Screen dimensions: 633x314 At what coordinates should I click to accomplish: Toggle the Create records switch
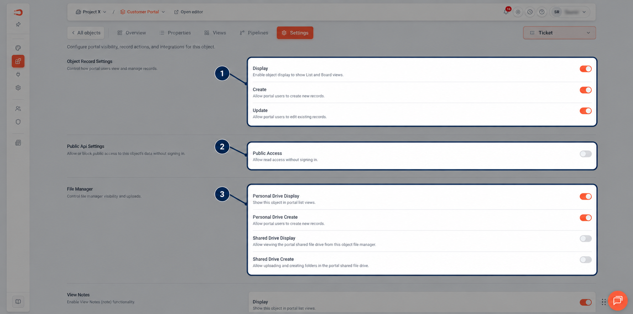pos(585,90)
